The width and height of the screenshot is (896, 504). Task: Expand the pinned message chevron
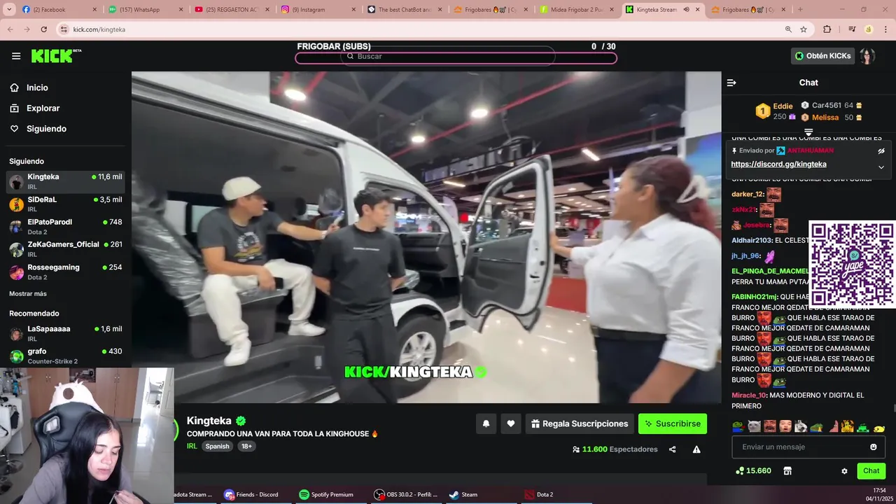click(x=881, y=167)
